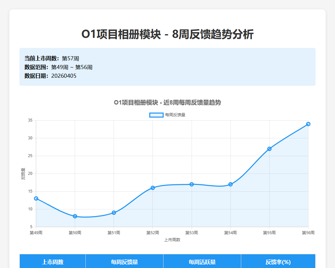Image resolution: width=335 pixels, height=268 pixels.
Task: Click the 第56周 x-axis label
Action: tap(308, 233)
